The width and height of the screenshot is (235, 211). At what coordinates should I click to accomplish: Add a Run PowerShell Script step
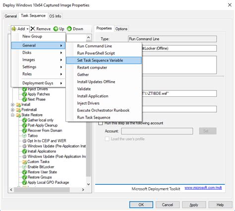[104, 53]
